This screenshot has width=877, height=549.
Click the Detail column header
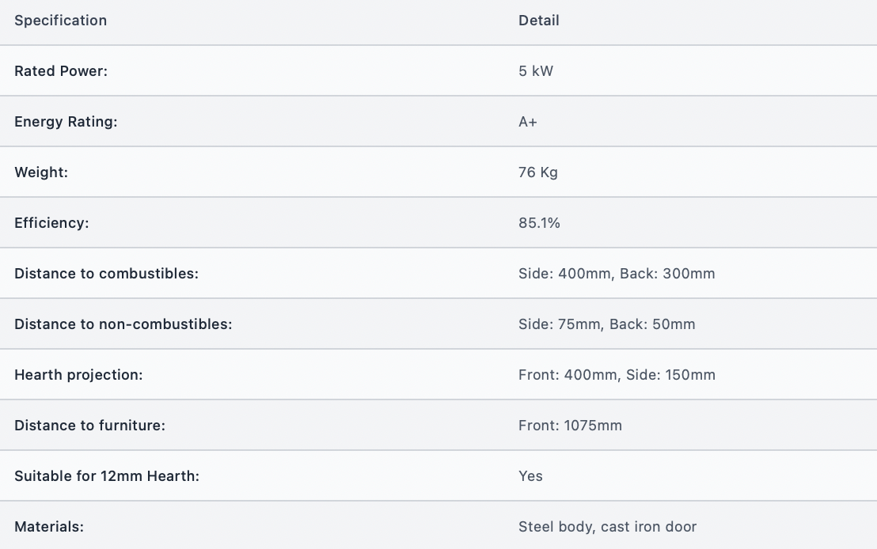[x=538, y=21]
